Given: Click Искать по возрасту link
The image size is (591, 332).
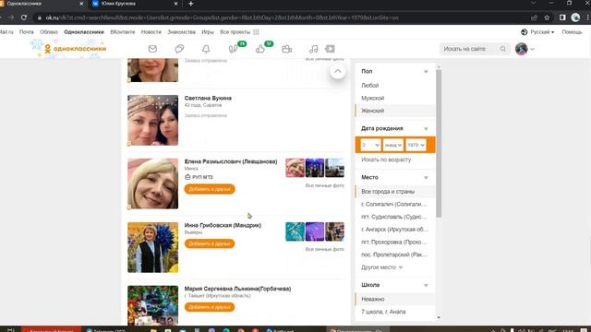Looking at the screenshot, I should click(x=386, y=160).
